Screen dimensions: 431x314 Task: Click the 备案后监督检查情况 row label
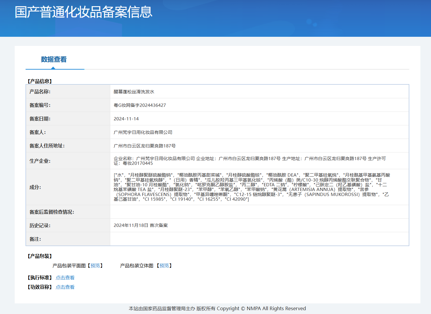[52, 212]
